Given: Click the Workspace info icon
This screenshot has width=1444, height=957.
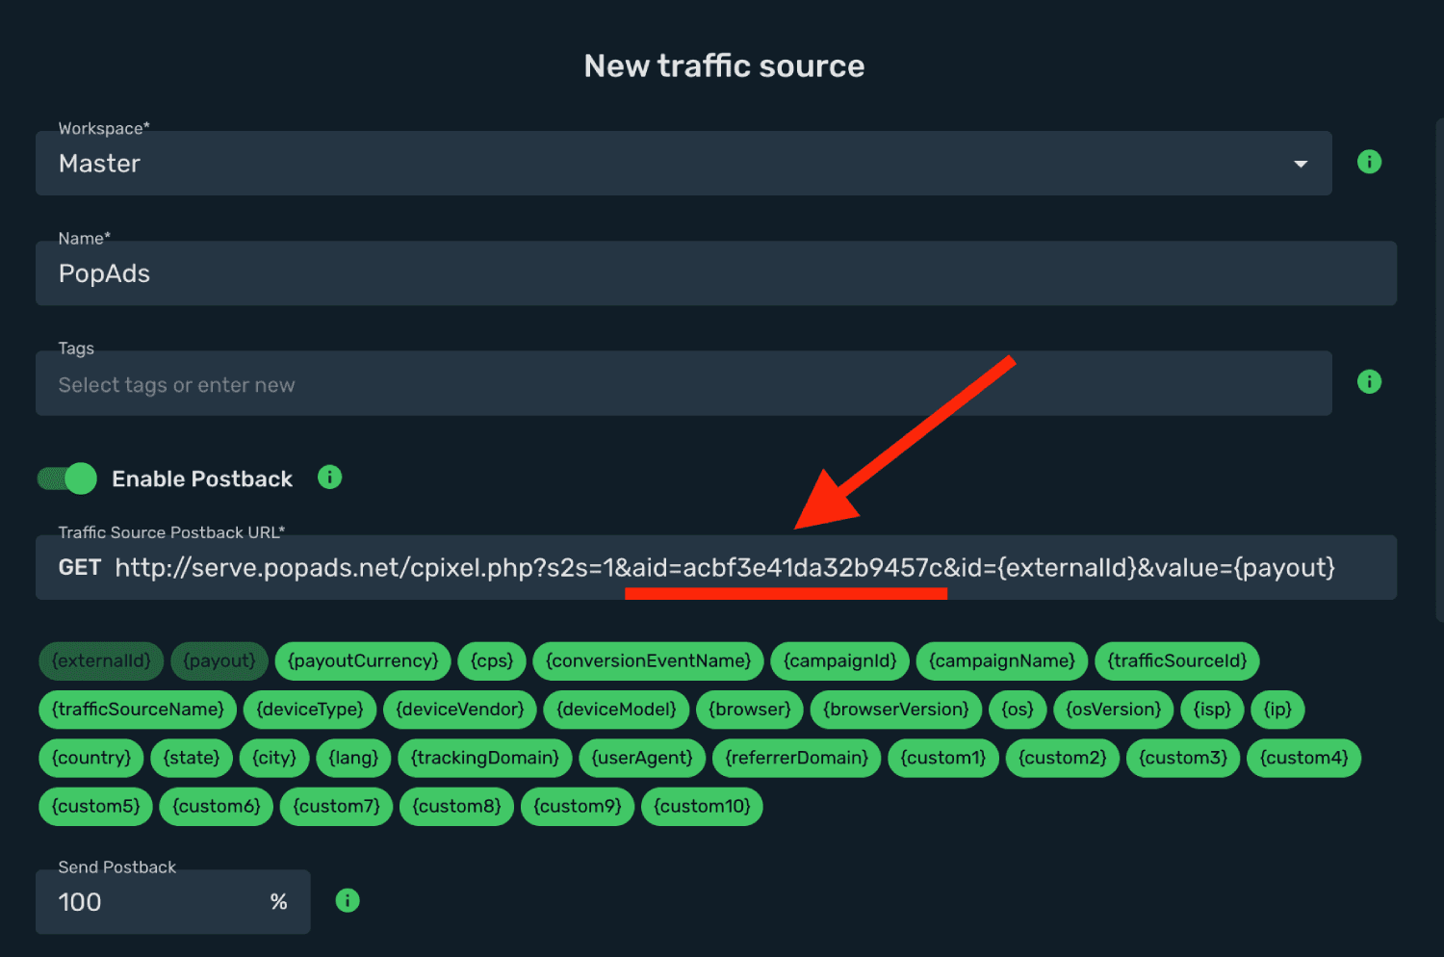Looking at the screenshot, I should (x=1369, y=162).
